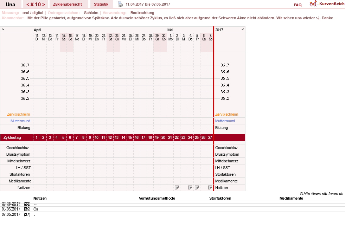The width and height of the screenshot is (345, 233).
Task: Click the Mai month label
Action: [170, 30]
